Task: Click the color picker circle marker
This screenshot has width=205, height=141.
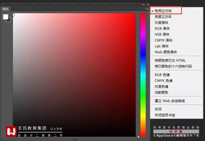Action: [13, 15]
